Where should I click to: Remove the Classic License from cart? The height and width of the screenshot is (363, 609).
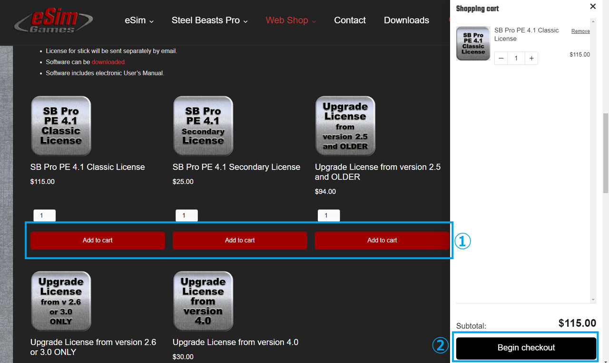[580, 31]
